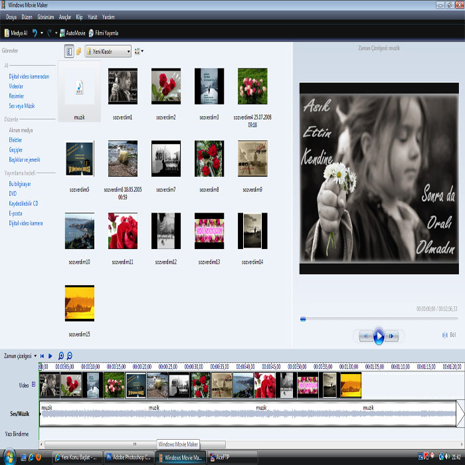The width and height of the screenshot is (465, 465).
Task: Click the Medya Al import button
Action: tap(16, 33)
